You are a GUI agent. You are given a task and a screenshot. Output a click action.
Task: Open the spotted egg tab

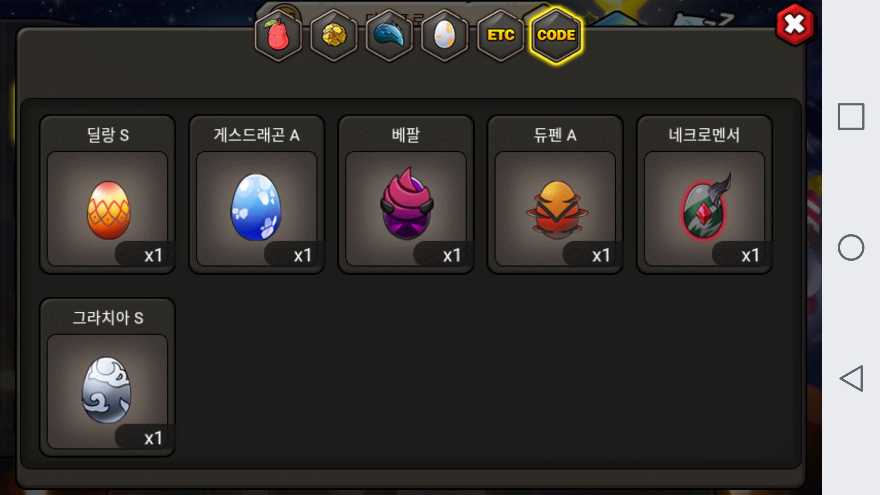[445, 35]
